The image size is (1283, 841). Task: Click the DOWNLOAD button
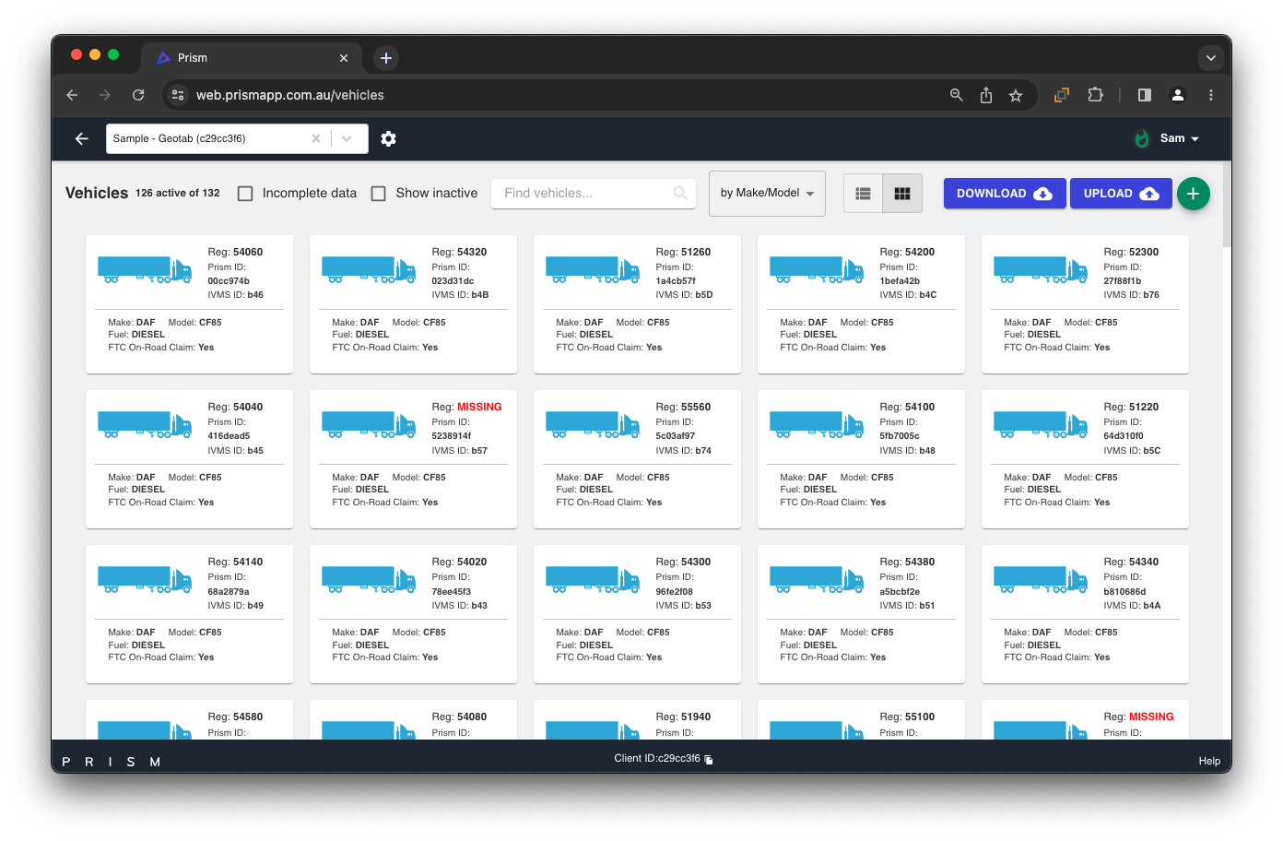tap(1004, 194)
